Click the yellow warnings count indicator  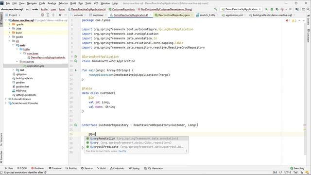294,20
